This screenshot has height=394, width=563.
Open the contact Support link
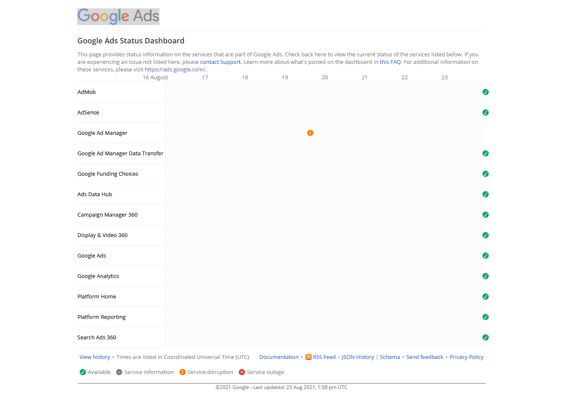tap(220, 62)
